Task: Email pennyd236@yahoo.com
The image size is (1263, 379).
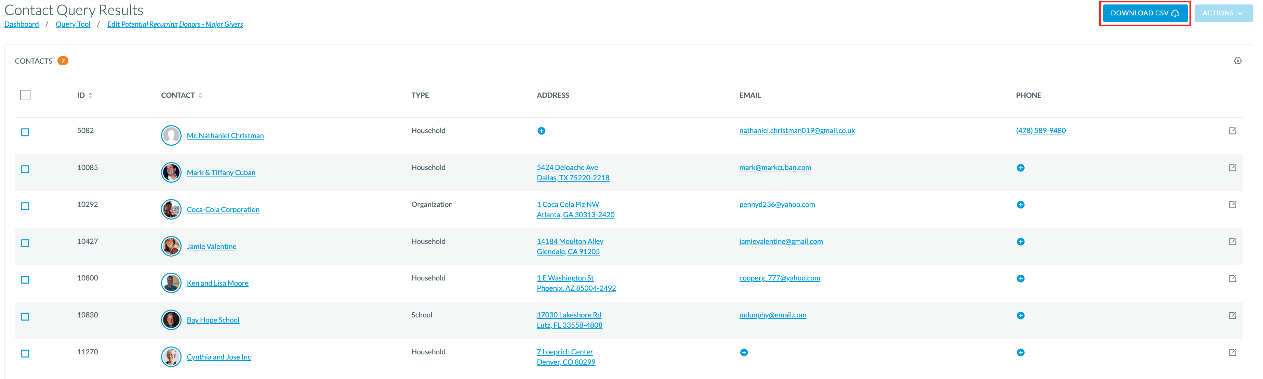Action: 777,205
